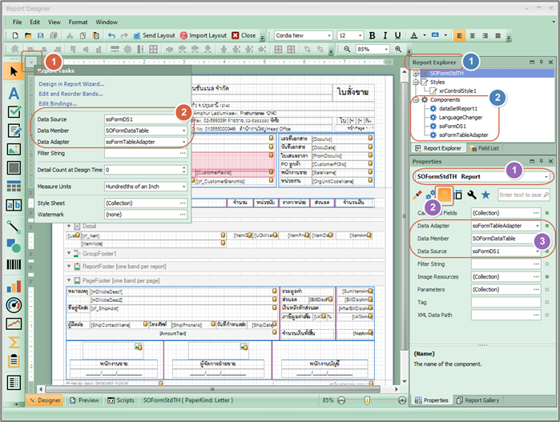Open Data Member dropdown in Report Tasks
Screen dimensions: 560x422
coord(183,130)
